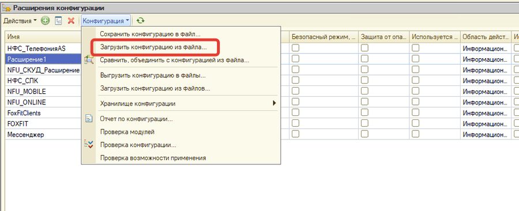The image size is (519, 211).
Task: Click the compare and merge menu icon
Action: tap(89, 60)
